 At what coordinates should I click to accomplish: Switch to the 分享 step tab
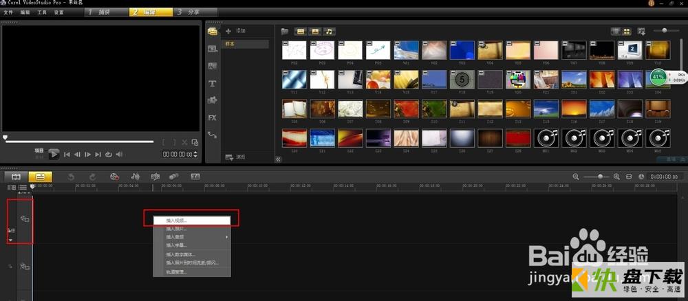195,12
